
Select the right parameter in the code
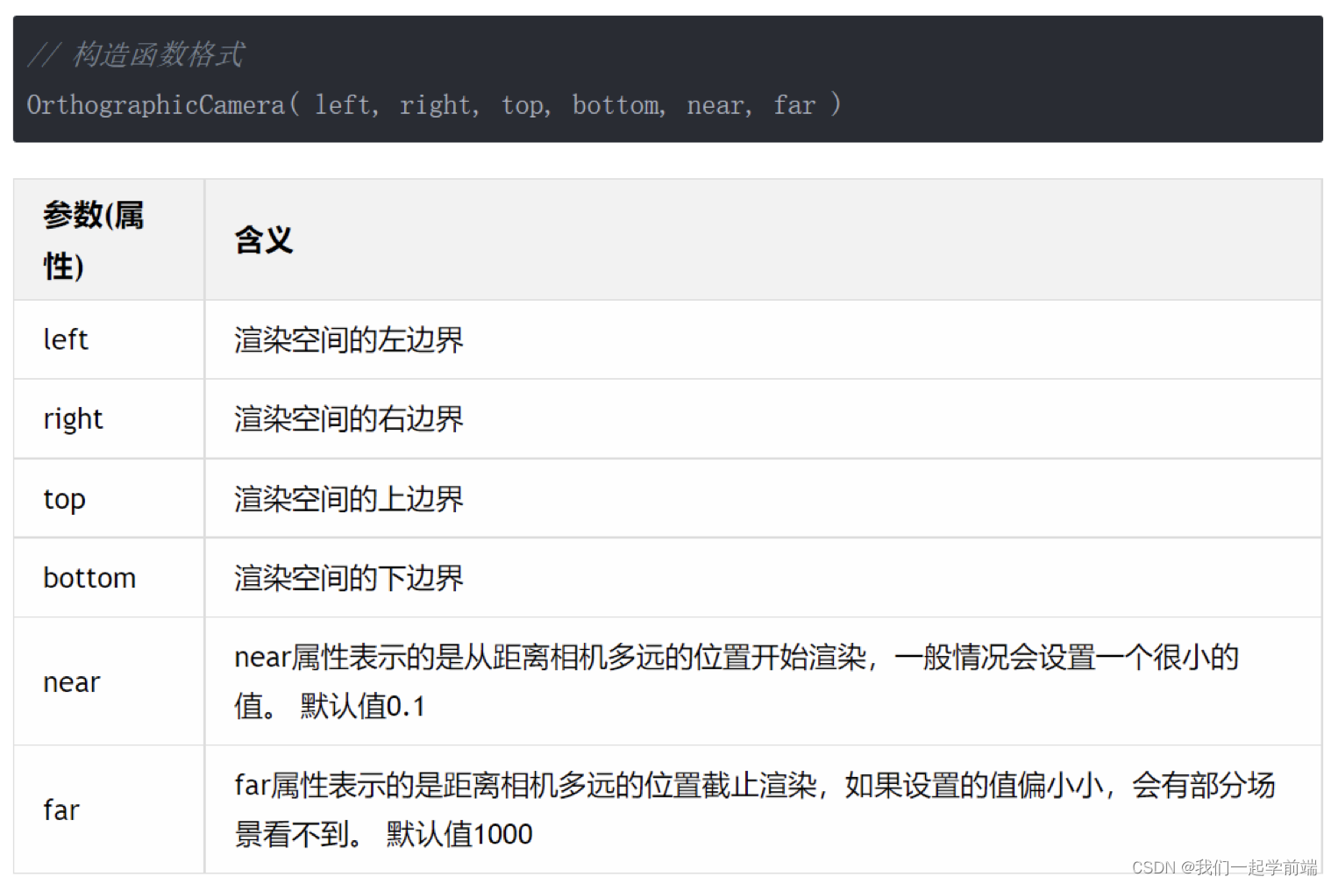click(436, 105)
